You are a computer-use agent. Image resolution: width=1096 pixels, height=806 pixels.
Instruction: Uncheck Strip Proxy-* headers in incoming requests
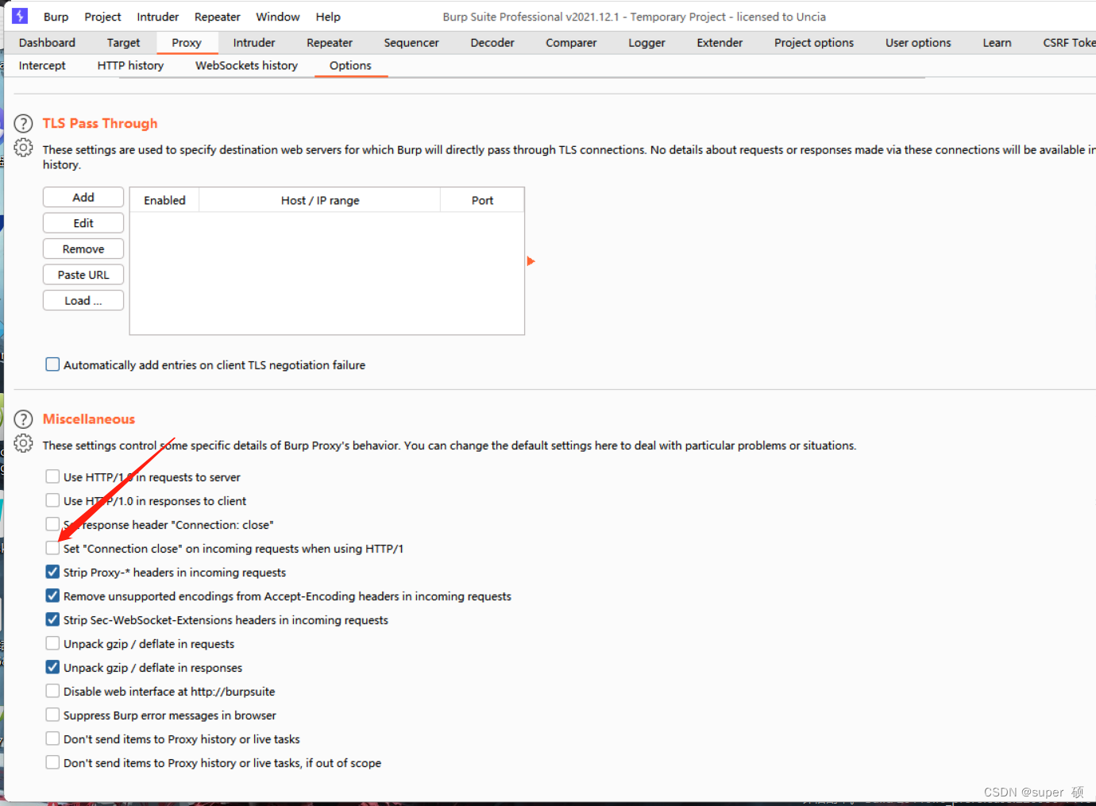click(52, 572)
